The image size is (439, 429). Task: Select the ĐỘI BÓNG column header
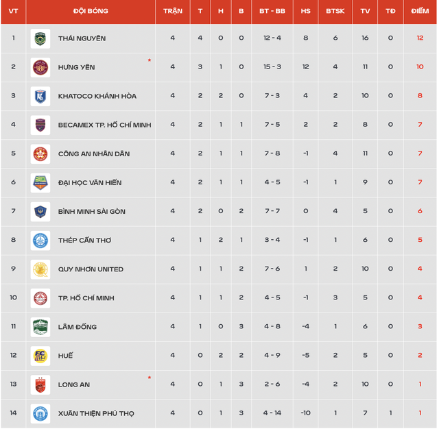(91, 11)
